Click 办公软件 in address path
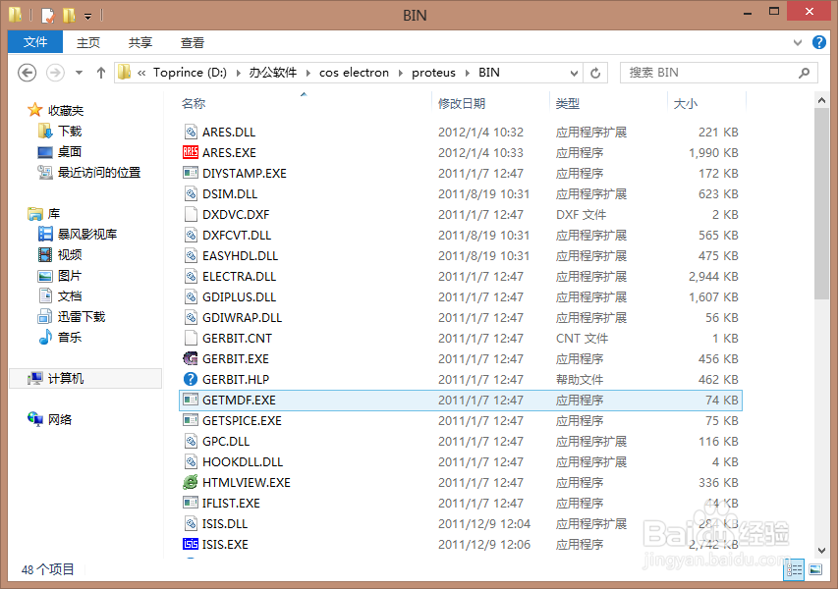This screenshot has width=838, height=589. [272, 73]
